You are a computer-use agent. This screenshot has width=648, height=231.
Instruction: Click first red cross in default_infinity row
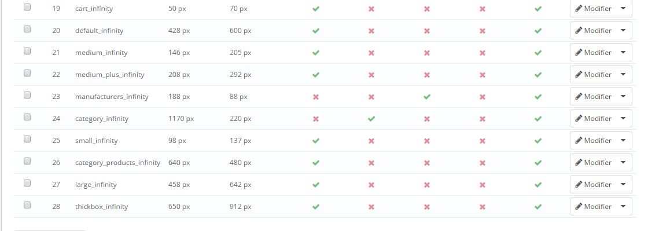coord(371,31)
